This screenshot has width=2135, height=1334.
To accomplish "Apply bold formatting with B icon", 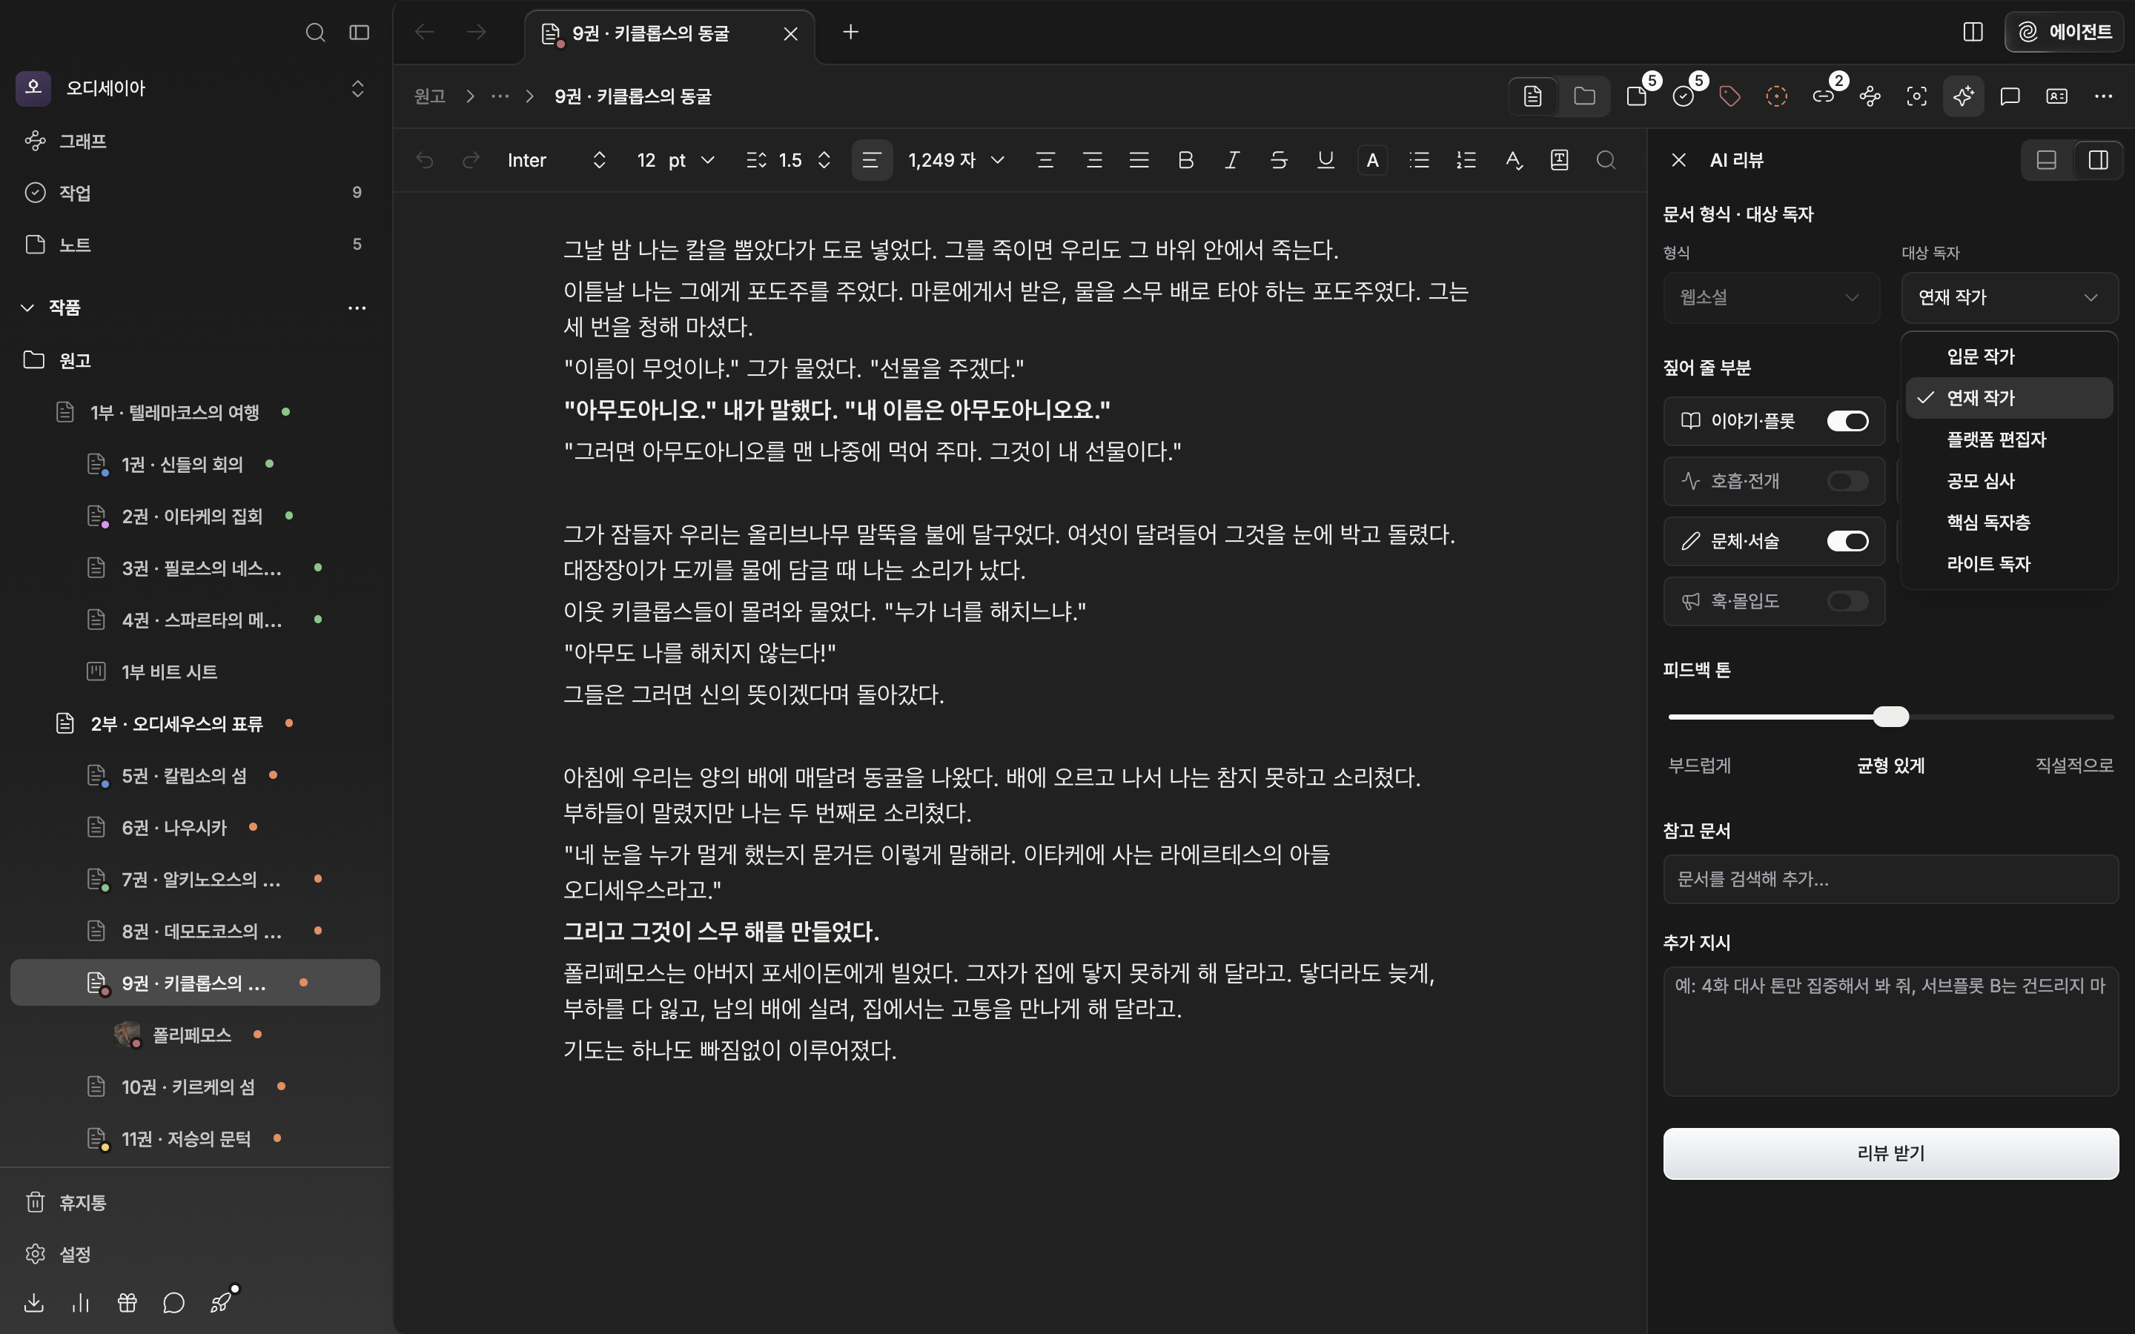I will click(1185, 159).
